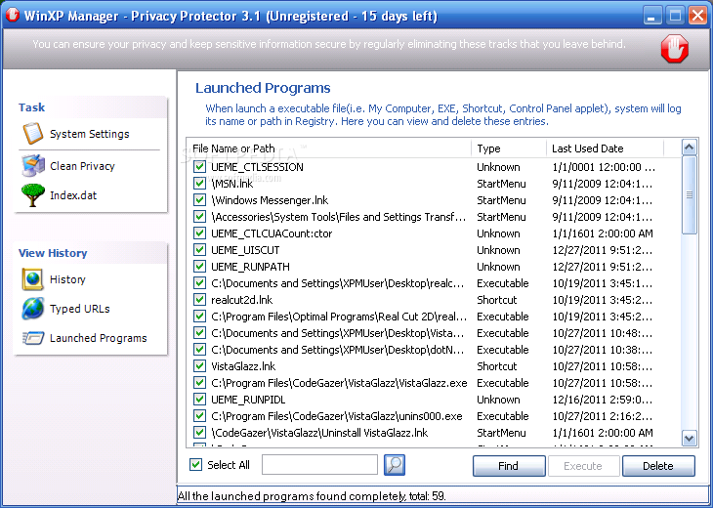The height and width of the screenshot is (508, 713).
Task: Select the Files and Settings Transf... row
Action: point(339,217)
